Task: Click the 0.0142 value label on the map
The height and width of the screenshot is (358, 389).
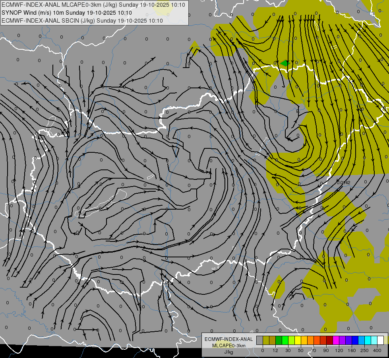Action: (x=344, y=183)
